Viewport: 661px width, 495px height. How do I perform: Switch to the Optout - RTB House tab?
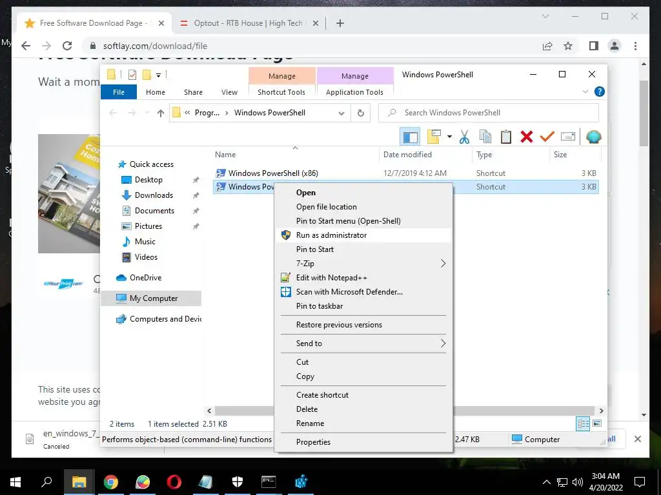pos(249,23)
